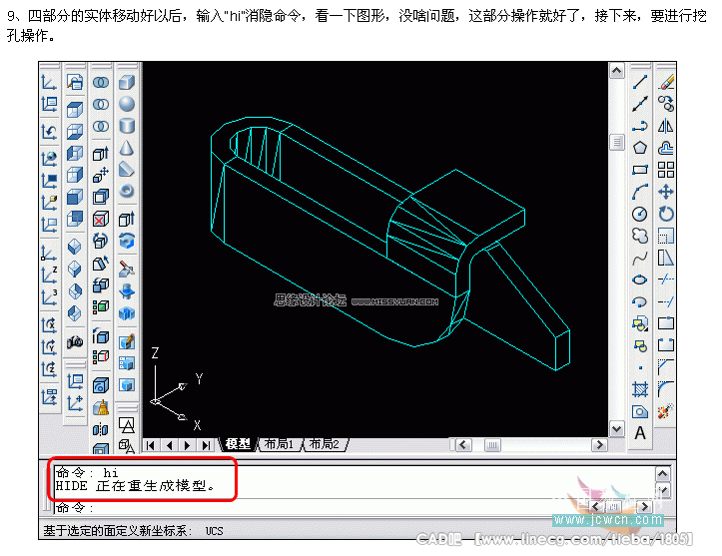Image resolution: width=722 pixels, height=556 pixels.
Task: Click the vertical scrollbar thumb of drawing area
Action: (616, 142)
